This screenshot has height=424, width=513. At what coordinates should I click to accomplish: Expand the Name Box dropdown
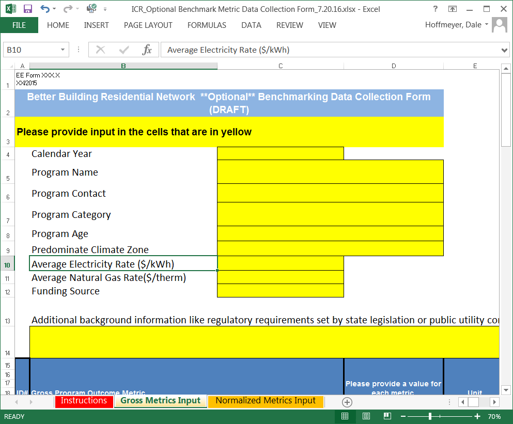(63, 50)
